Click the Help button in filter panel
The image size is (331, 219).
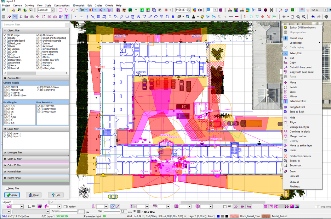(x=56, y=195)
